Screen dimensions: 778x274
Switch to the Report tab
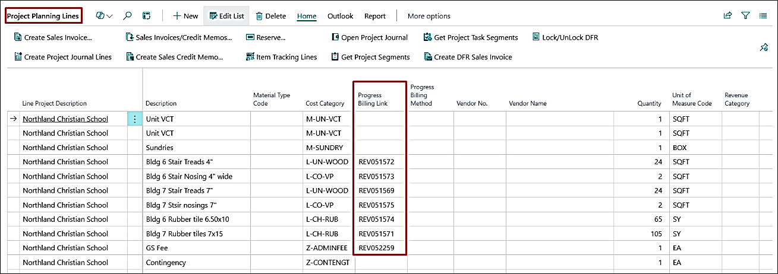coord(375,16)
